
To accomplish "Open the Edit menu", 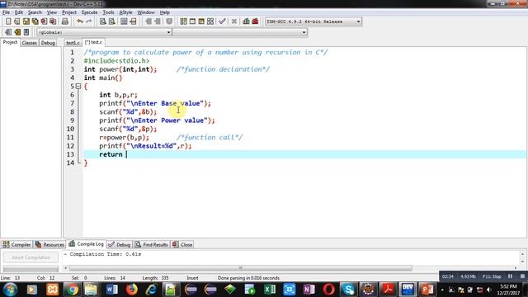I will click(x=18, y=12).
